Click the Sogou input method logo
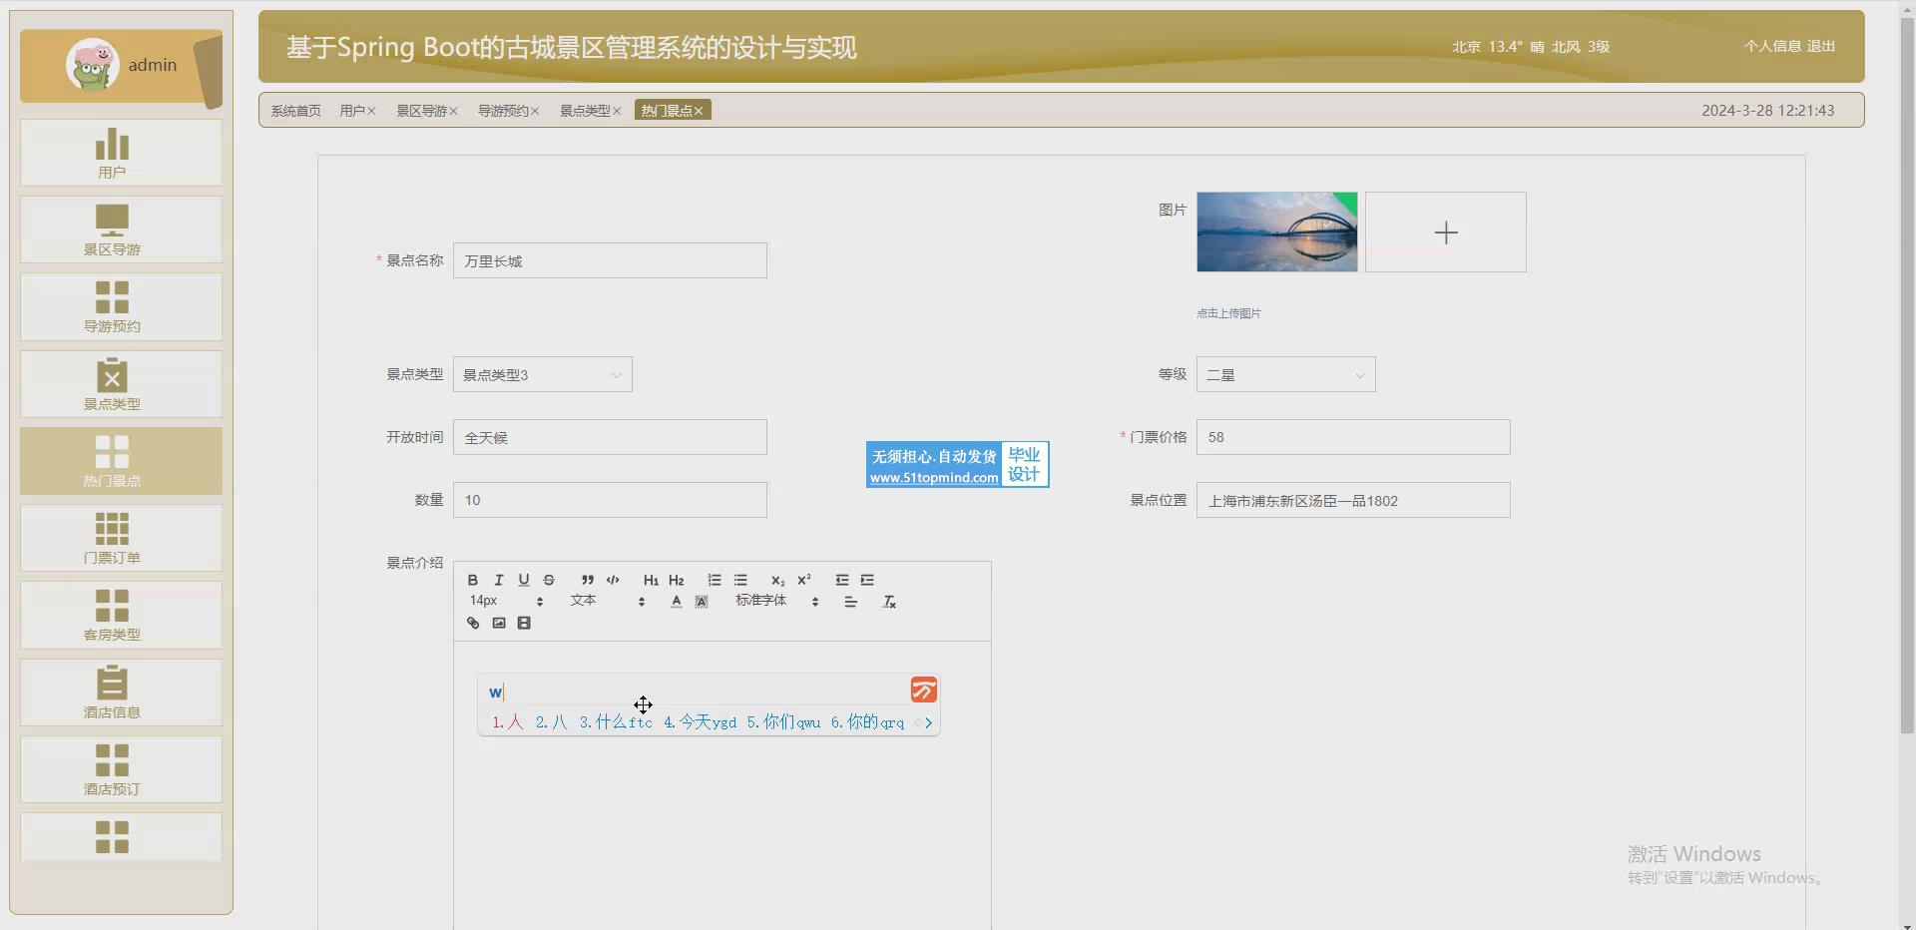 924,690
